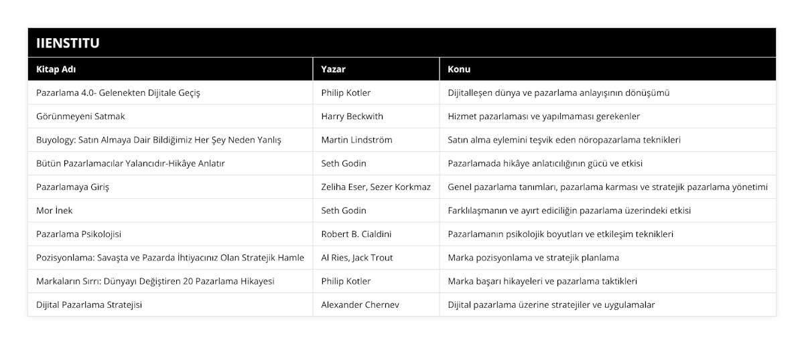
Task: Click the Yazar column header
Action: pyautogui.click(x=333, y=69)
